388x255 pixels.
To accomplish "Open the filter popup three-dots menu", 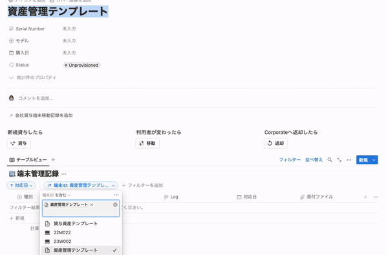I will tap(116, 195).
